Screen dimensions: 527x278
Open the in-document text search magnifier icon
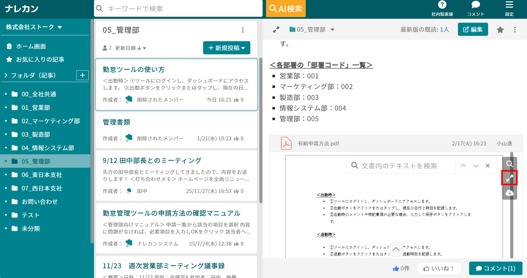point(509,164)
